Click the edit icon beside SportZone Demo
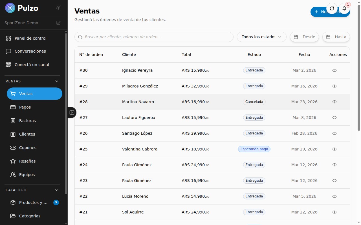The height and width of the screenshot is (225, 361). point(58,23)
